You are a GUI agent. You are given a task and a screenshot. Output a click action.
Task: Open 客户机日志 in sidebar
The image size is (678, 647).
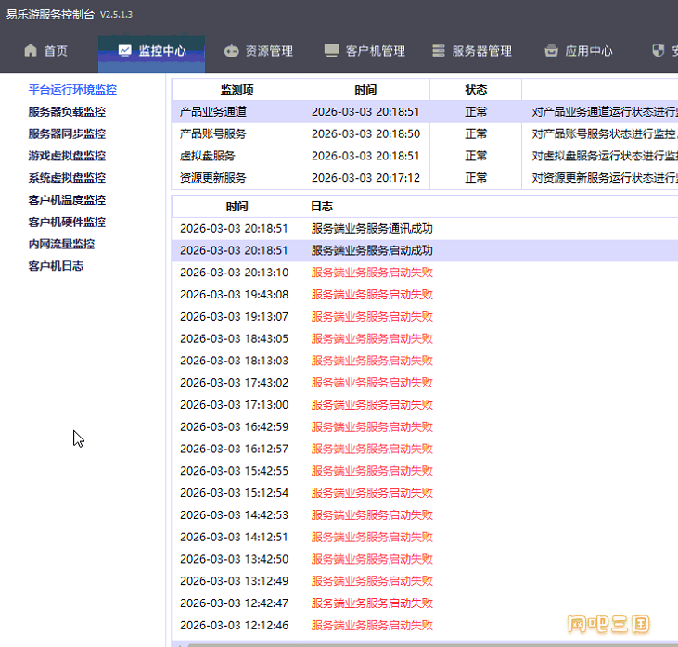56,266
